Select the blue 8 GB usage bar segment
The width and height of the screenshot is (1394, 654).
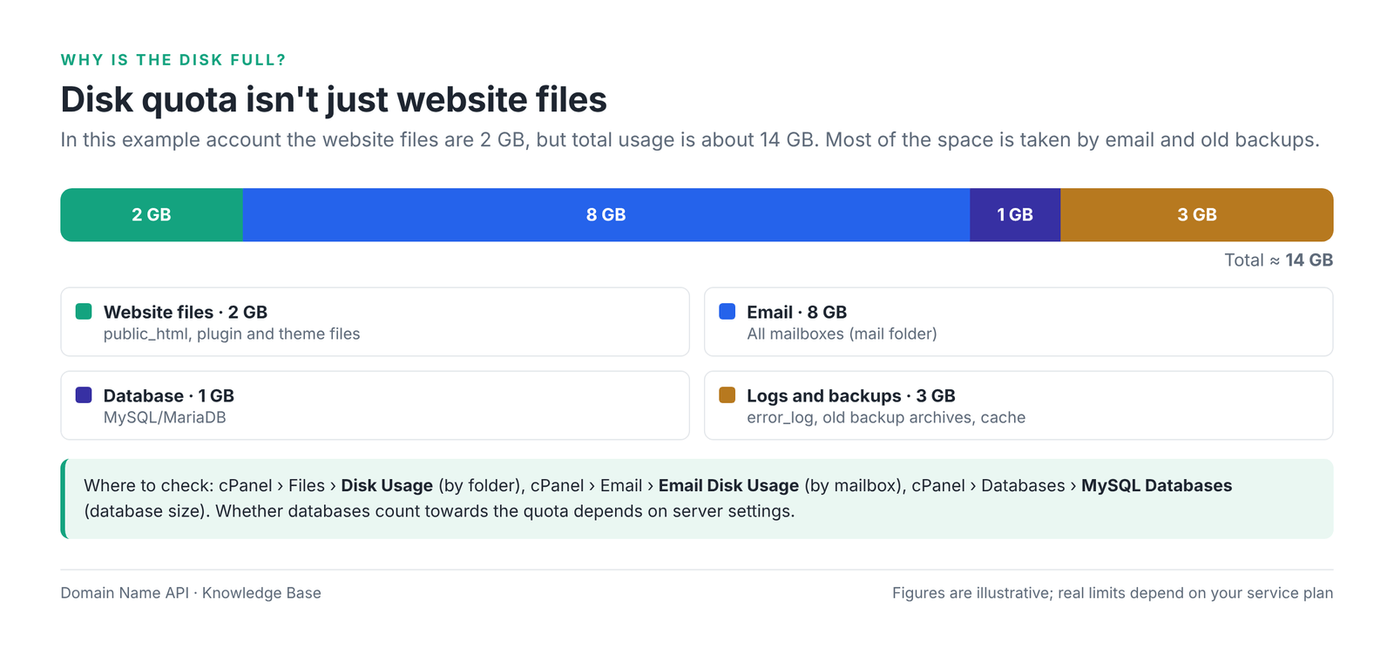[606, 215]
